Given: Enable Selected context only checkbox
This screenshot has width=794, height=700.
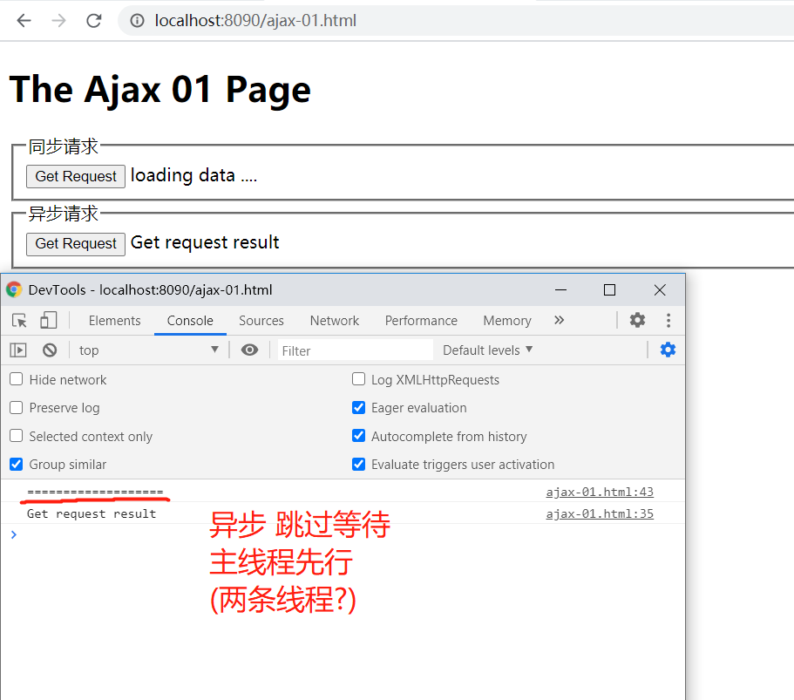Looking at the screenshot, I should [x=17, y=436].
